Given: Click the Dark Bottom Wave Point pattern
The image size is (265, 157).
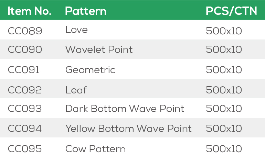Looking at the screenshot, I should (x=125, y=109).
